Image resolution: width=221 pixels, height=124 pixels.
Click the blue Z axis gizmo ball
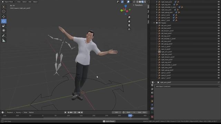pyautogui.click(x=126, y=6)
